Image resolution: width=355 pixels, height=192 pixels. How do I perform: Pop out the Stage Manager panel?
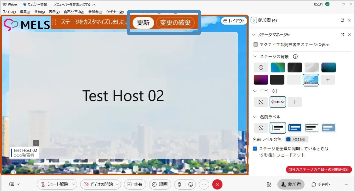click(x=342, y=35)
